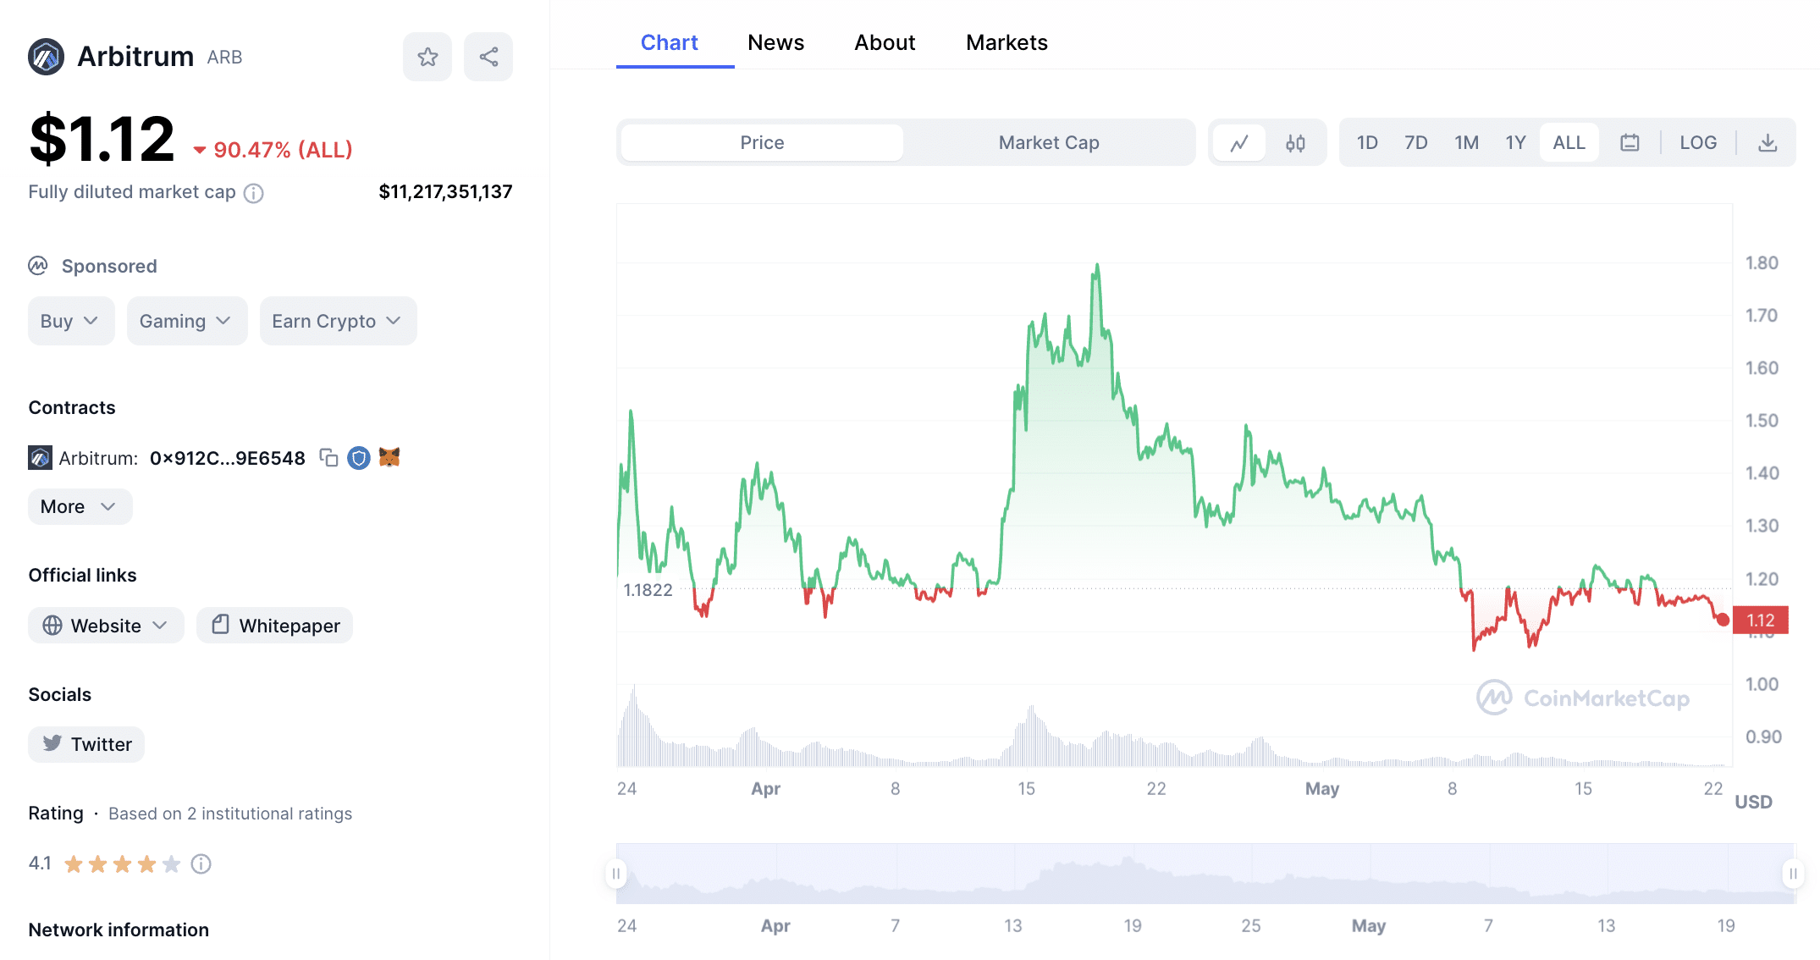1820x960 pixels.
Task: Click the five-star rating display
Action: tap(123, 863)
